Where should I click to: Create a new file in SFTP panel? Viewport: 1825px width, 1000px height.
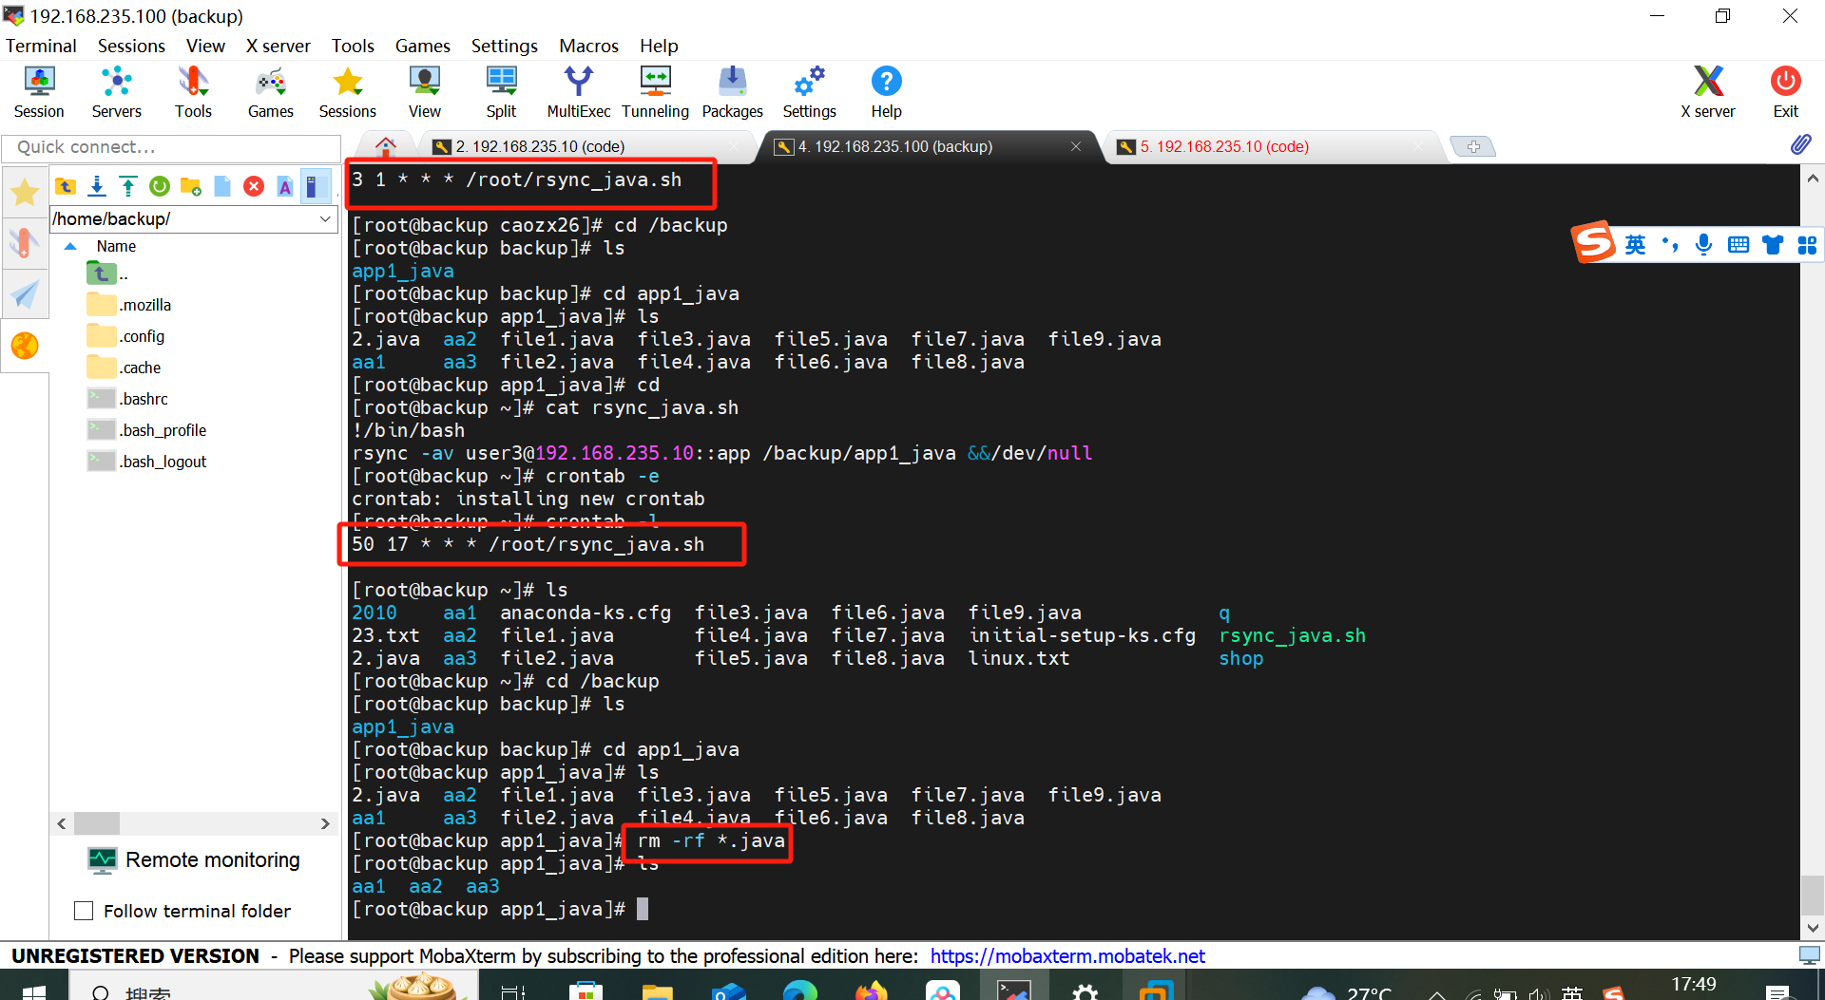point(222,186)
